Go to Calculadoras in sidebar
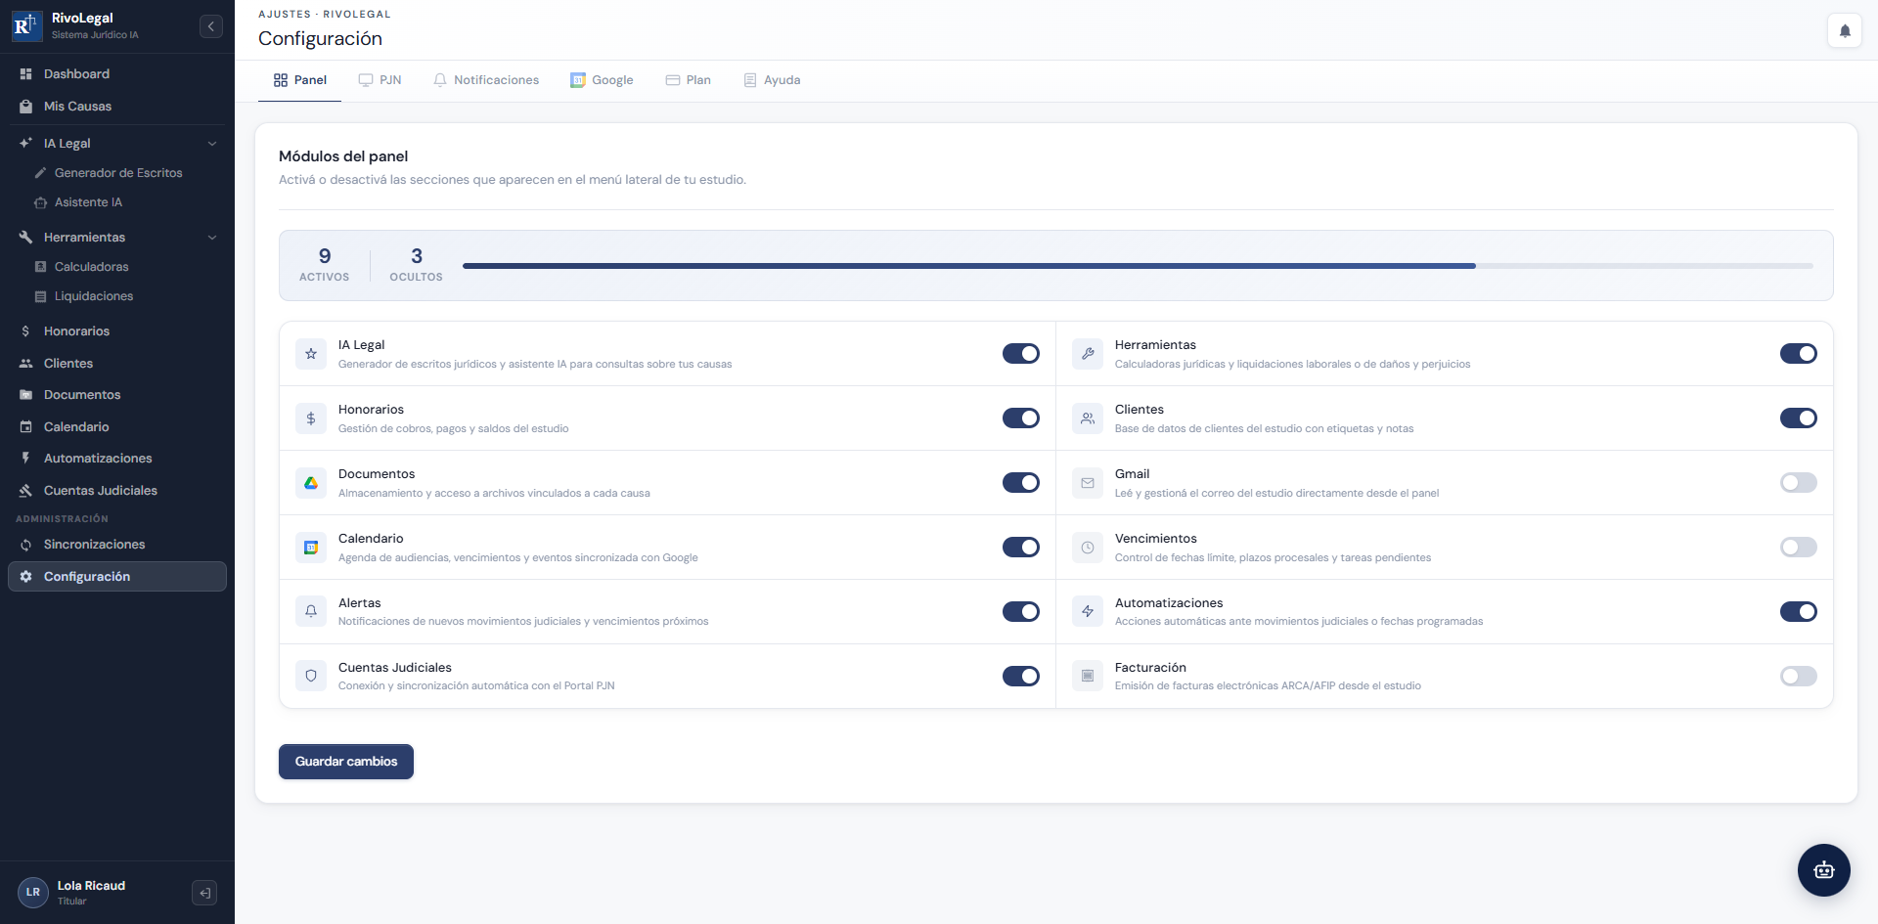 pos(92,267)
